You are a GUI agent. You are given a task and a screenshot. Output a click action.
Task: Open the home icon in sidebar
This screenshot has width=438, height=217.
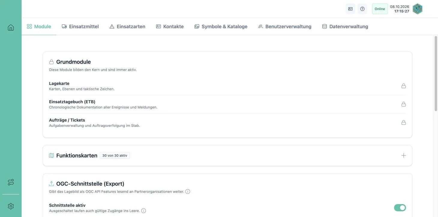(x=11, y=28)
